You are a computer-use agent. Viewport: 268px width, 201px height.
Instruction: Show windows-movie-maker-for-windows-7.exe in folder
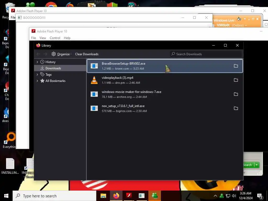(x=236, y=94)
